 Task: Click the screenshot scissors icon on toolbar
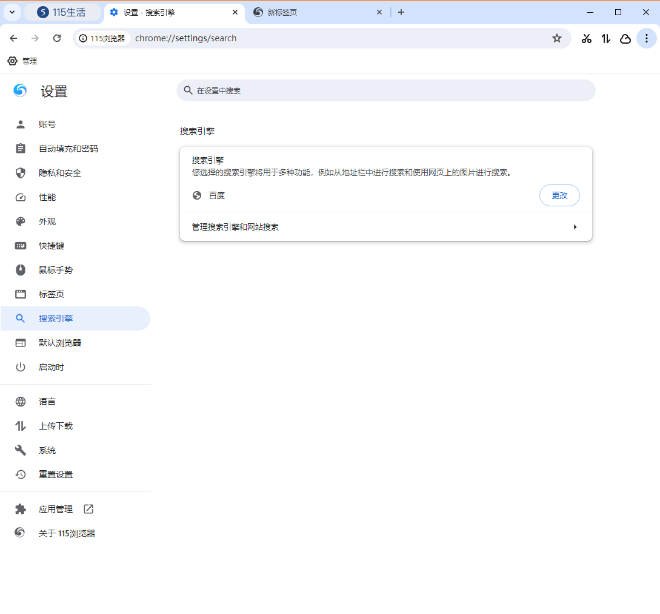[586, 38]
